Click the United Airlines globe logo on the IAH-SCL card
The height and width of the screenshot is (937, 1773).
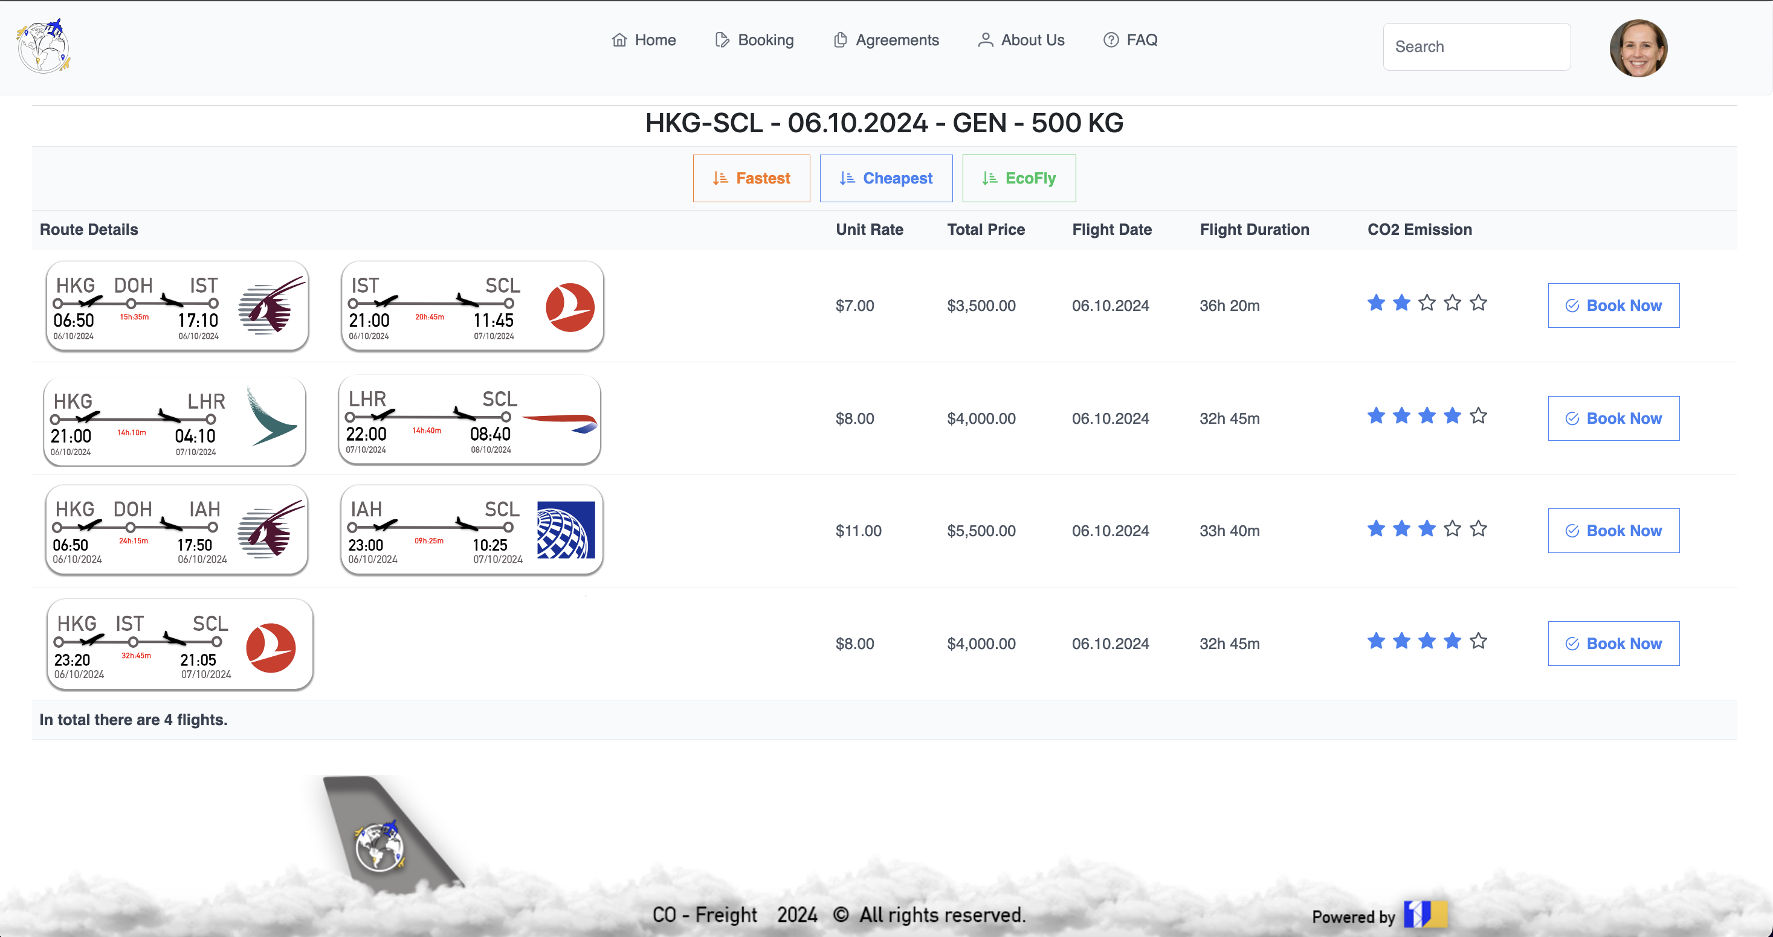(566, 529)
